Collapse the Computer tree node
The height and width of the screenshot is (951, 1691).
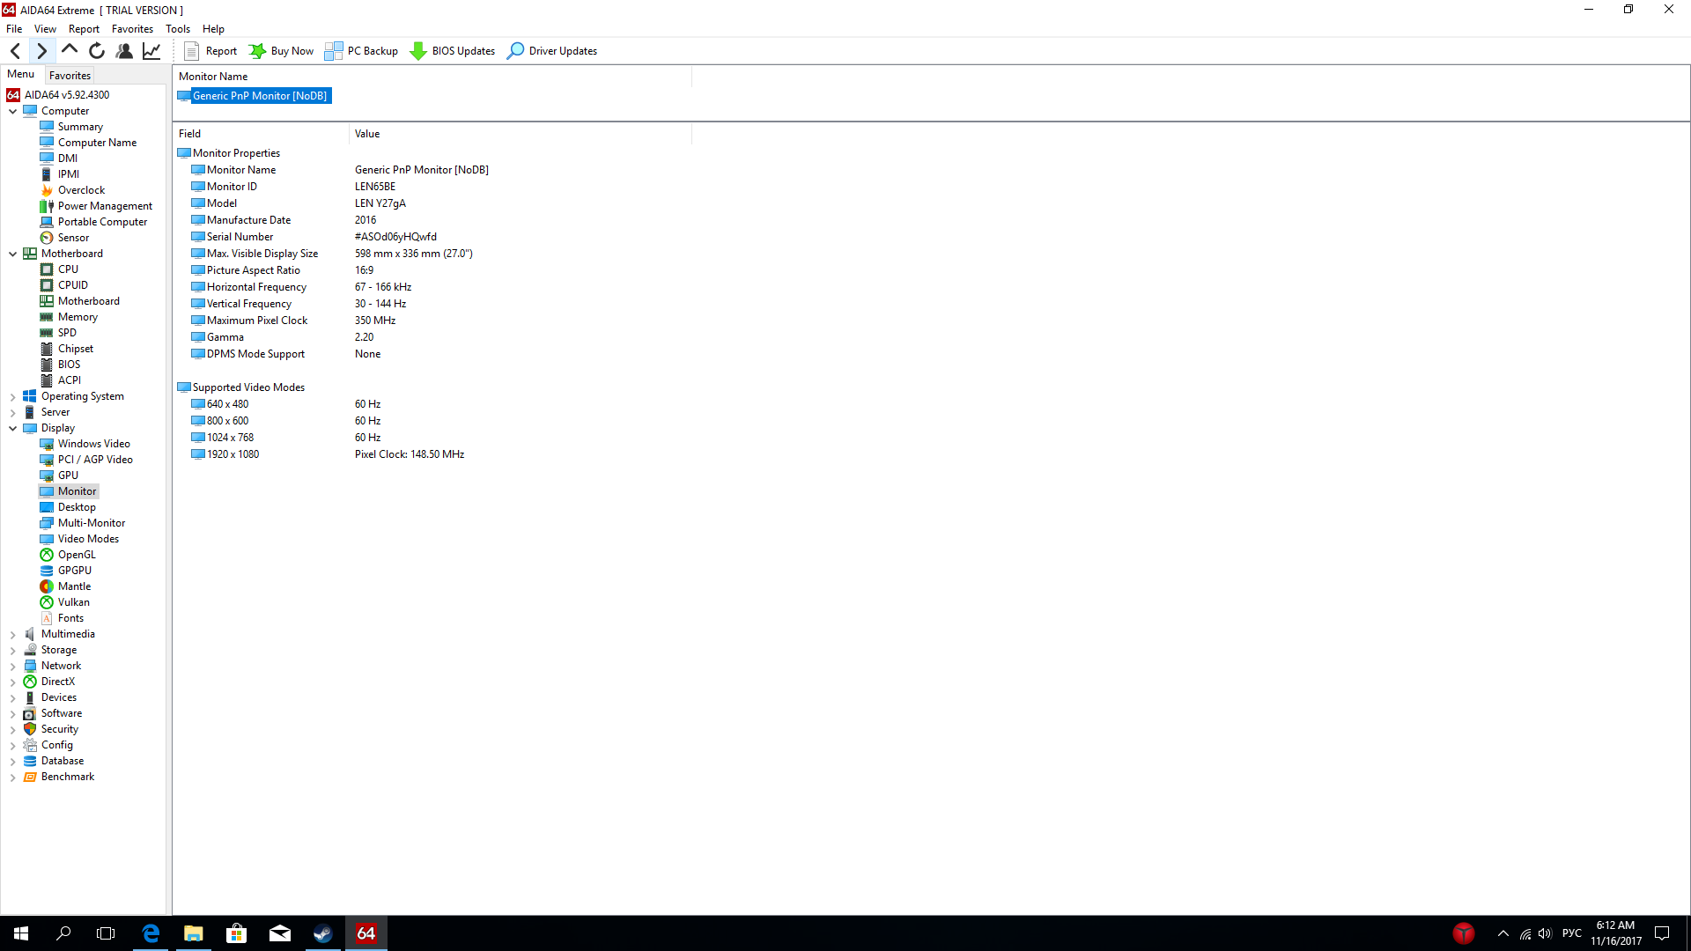13,111
